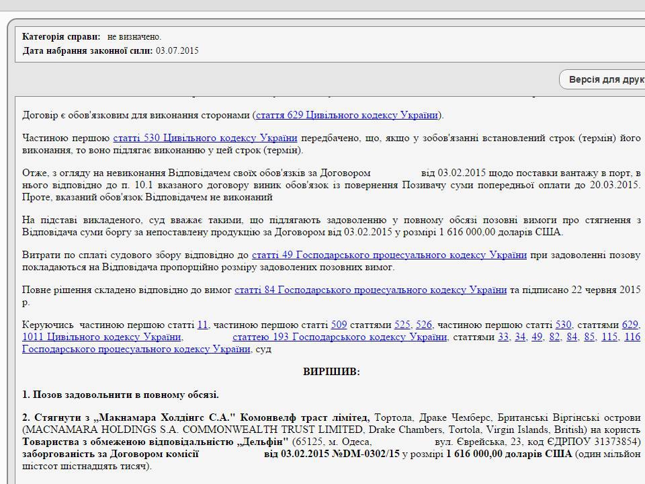Click article link 11
The width and height of the screenshot is (645, 484).
[x=202, y=325]
